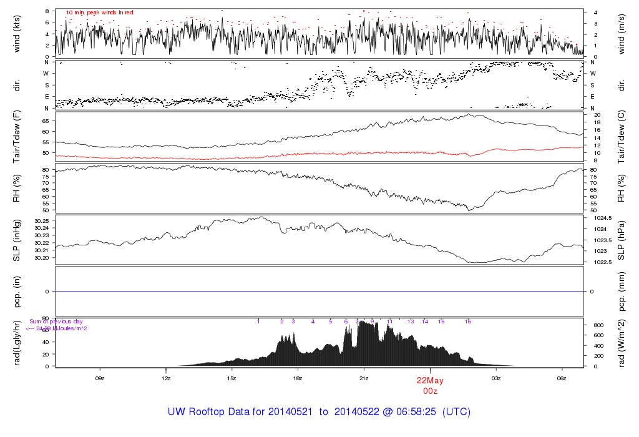Click the '1022.5' tick on the hPa axis

[603, 262]
